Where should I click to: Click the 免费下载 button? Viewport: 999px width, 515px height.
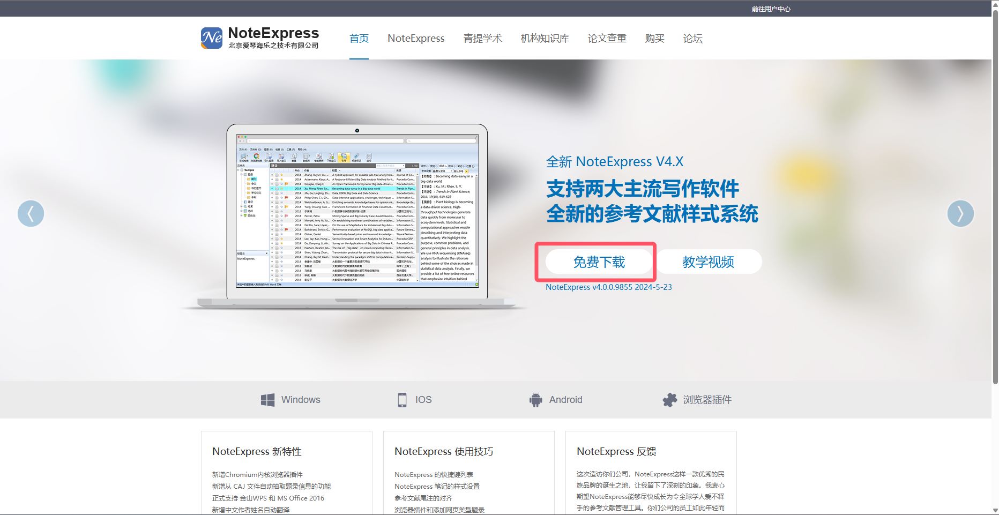[x=599, y=262]
